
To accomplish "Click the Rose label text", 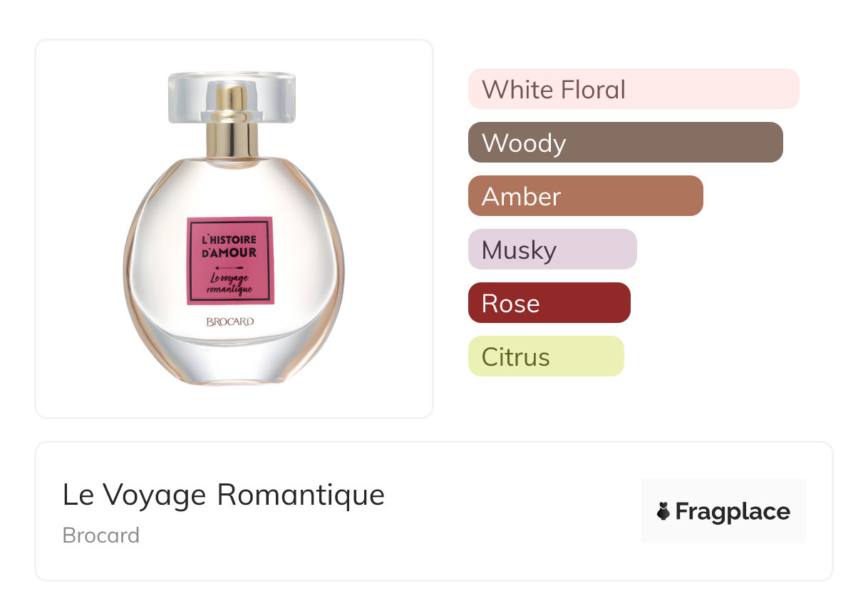I will point(511,303).
